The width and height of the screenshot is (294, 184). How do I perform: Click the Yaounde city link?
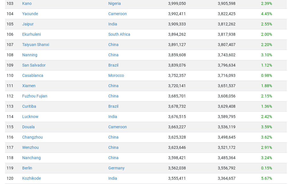[30, 14]
